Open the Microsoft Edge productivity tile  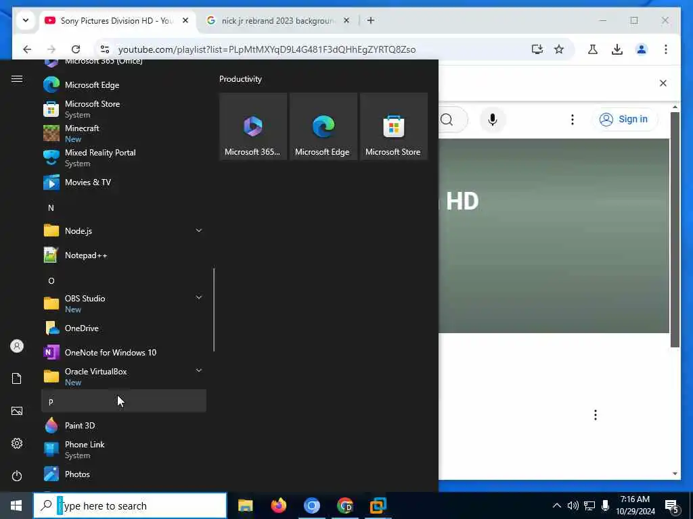tap(323, 126)
